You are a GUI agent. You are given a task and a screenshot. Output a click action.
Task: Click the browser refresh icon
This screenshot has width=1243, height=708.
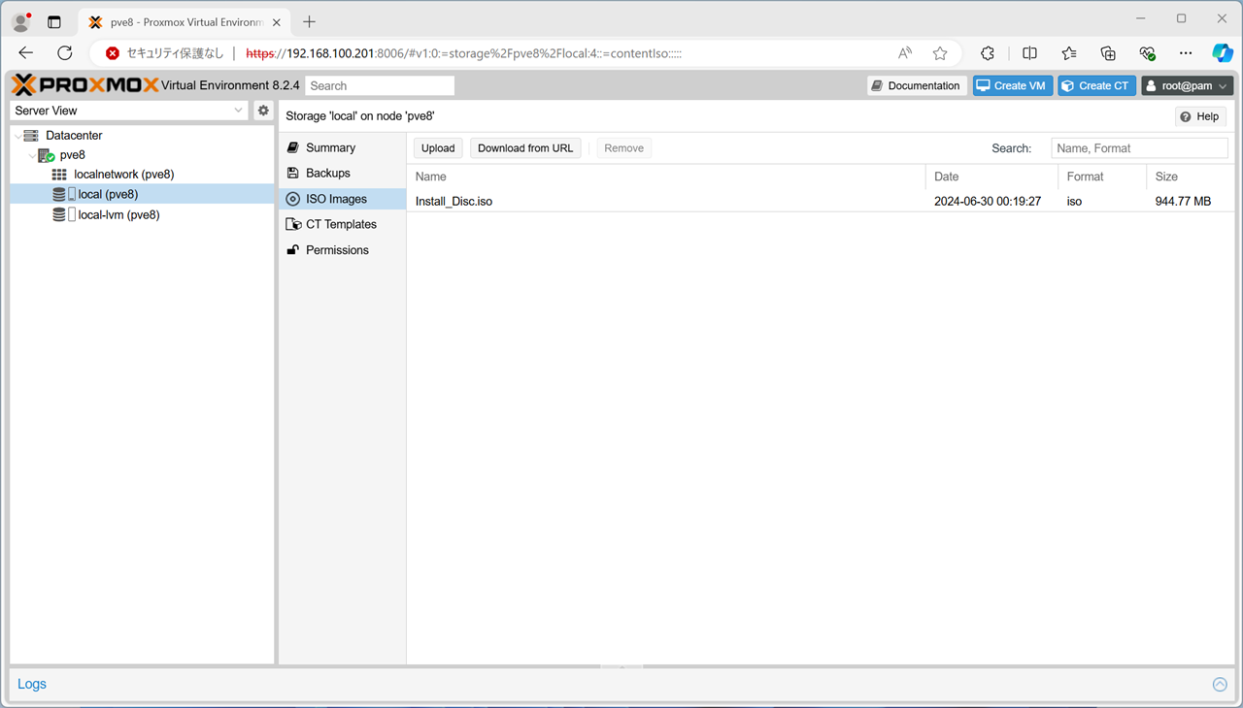click(x=65, y=53)
